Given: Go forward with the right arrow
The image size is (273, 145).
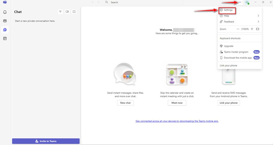Looking at the screenshot, I should click(x=98, y=2).
